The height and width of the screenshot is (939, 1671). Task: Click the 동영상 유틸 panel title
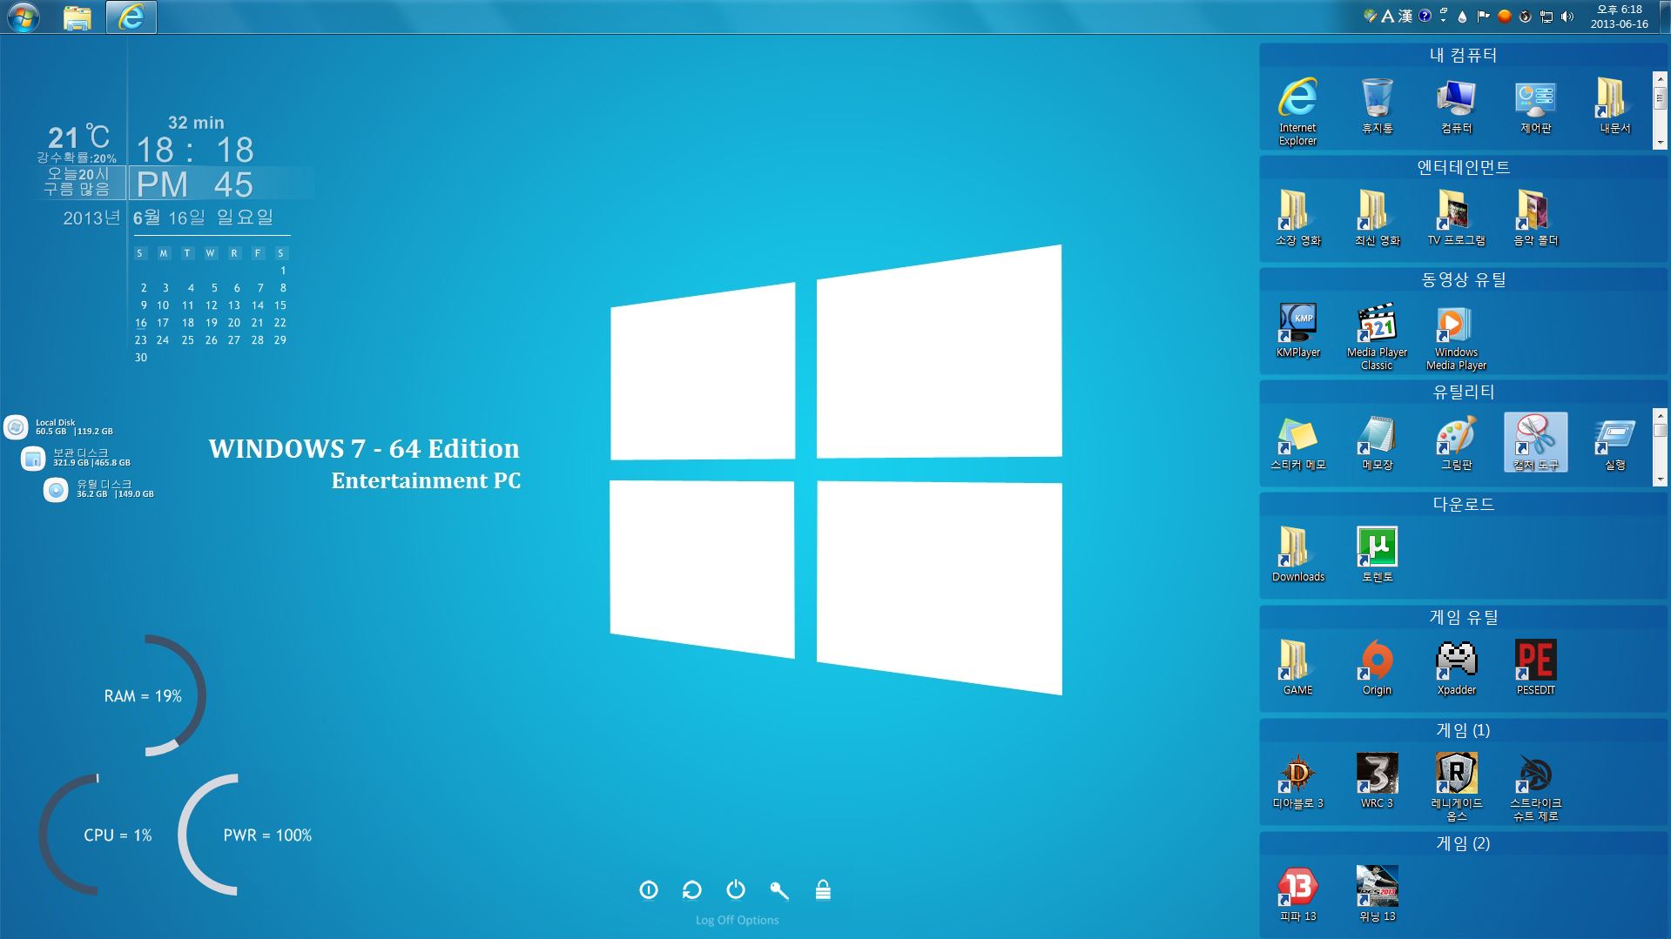[x=1463, y=279]
